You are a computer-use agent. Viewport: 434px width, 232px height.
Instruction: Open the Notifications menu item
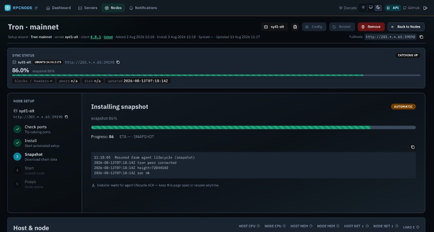[x=143, y=8]
